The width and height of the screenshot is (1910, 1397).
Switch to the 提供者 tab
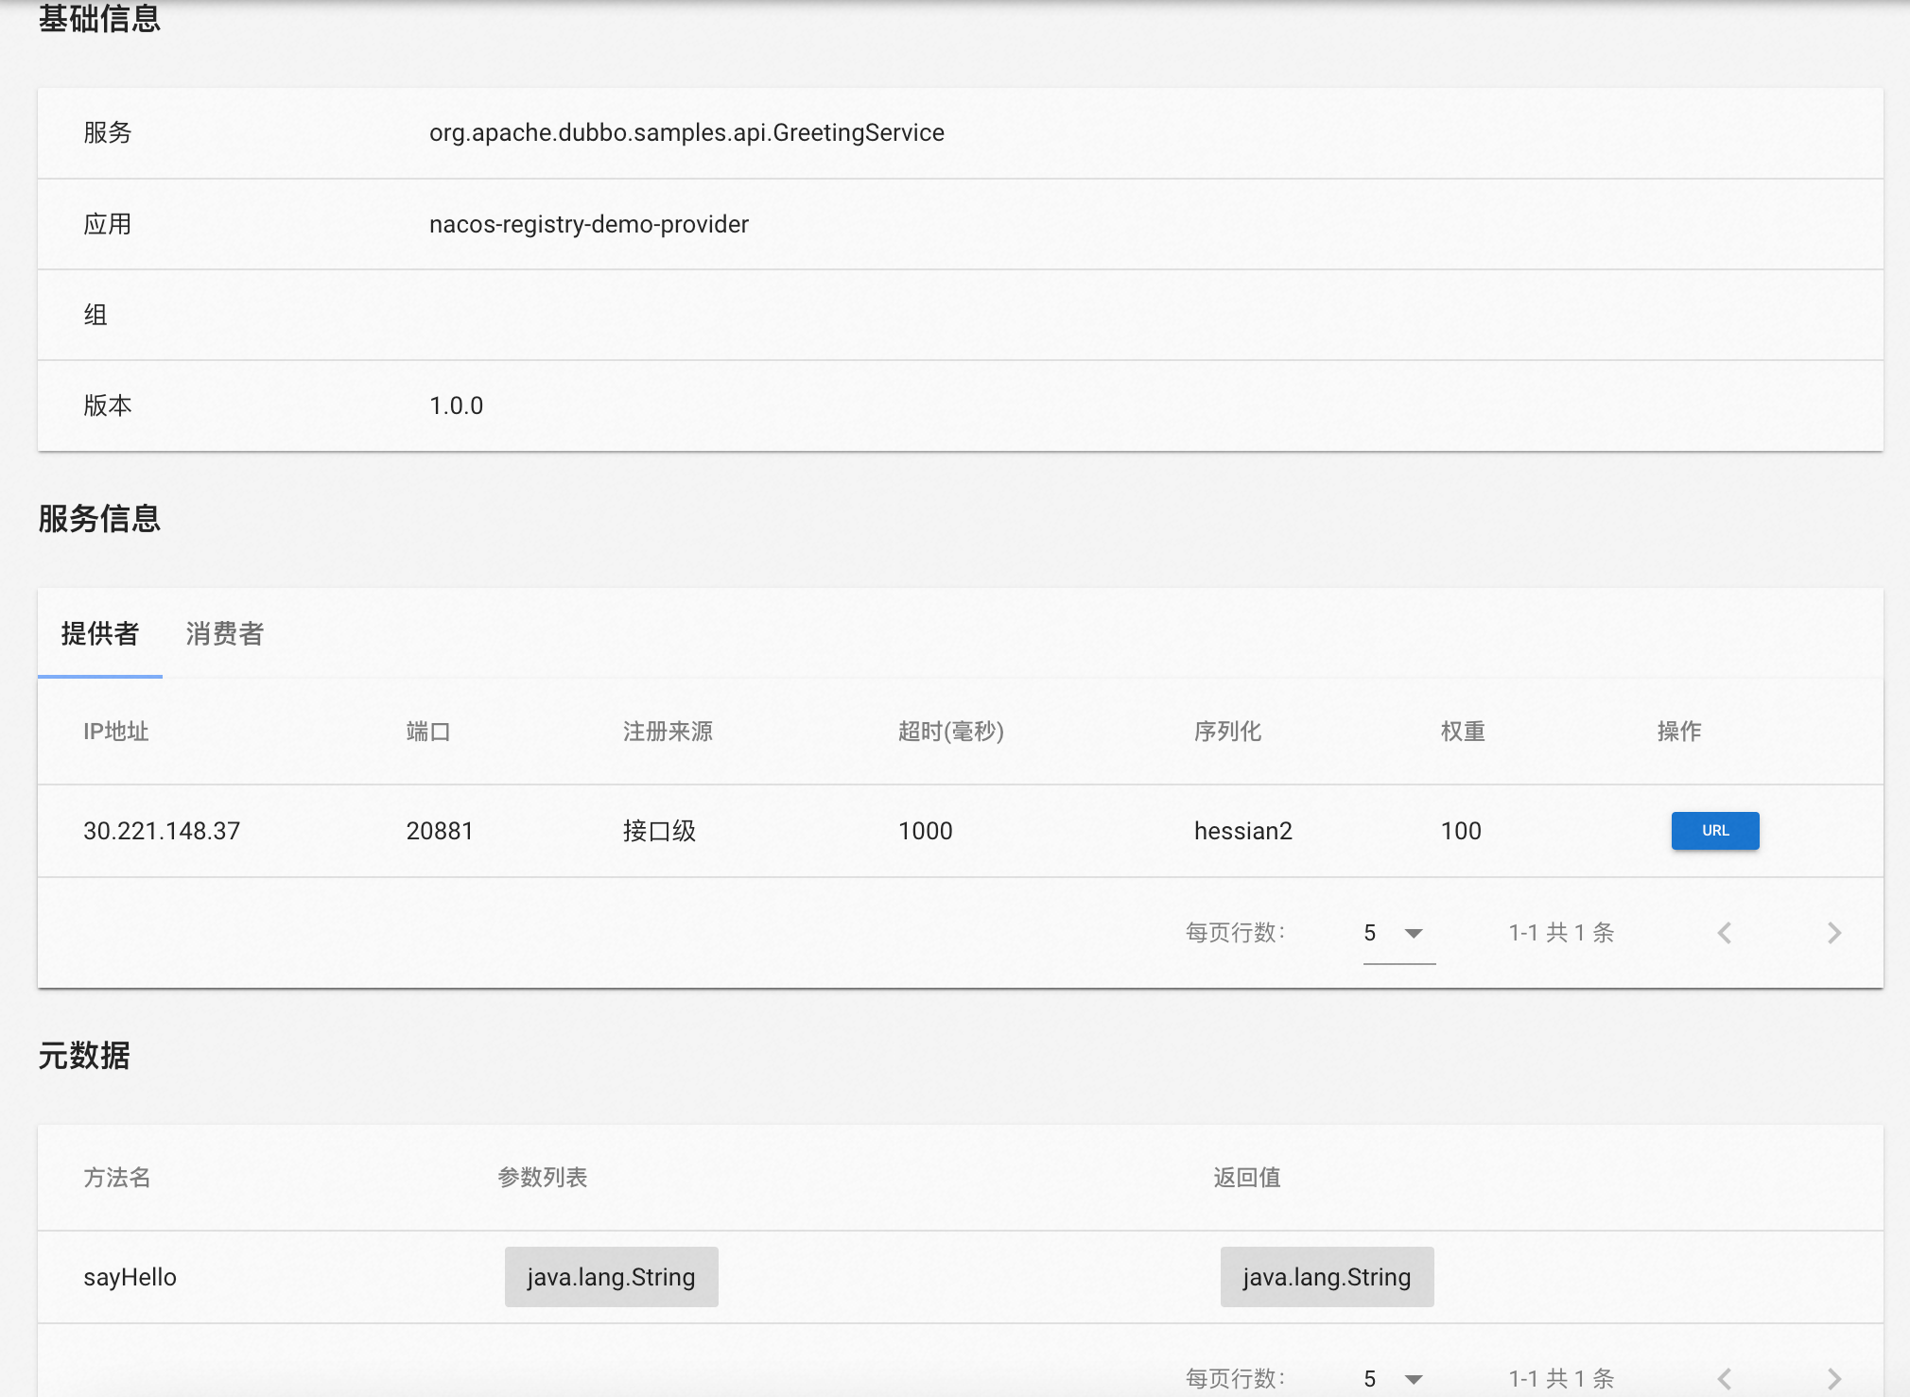(x=99, y=634)
